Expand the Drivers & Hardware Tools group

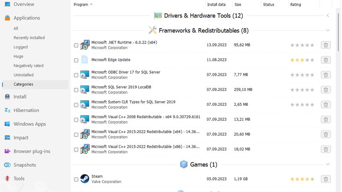pyautogui.click(x=328, y=15)
